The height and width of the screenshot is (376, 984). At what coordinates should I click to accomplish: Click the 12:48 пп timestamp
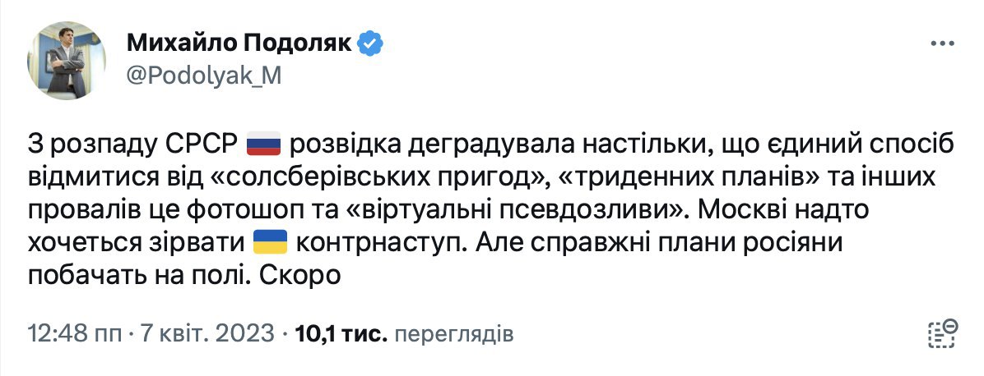pyautogui.click(x=75, y=334)
